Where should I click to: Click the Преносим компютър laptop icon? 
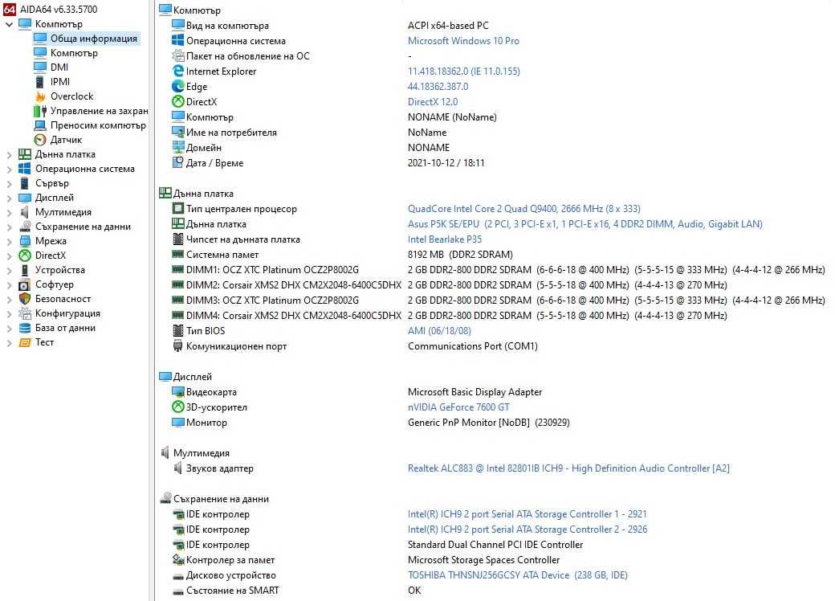click(x=40, y=125)
